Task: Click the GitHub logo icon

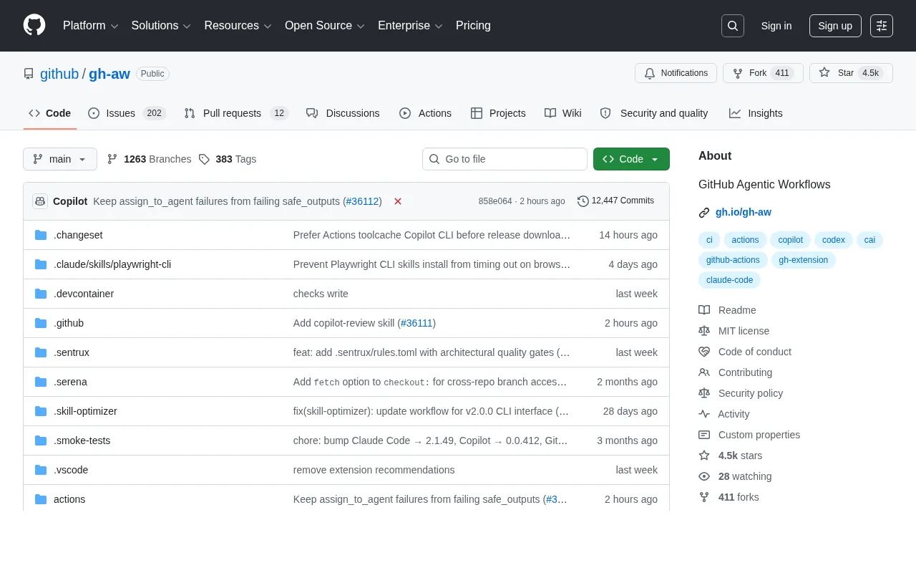Action: [x=34, y=25]
